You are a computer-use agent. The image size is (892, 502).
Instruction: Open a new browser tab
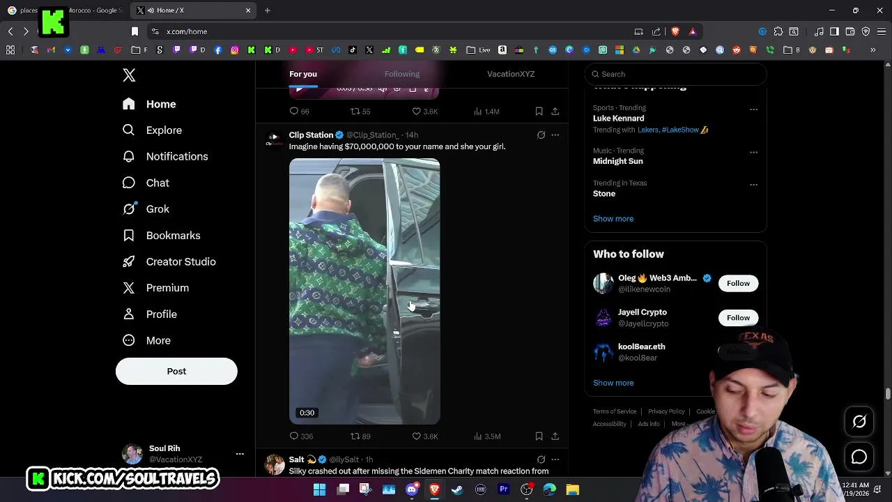tap(268, 10)
